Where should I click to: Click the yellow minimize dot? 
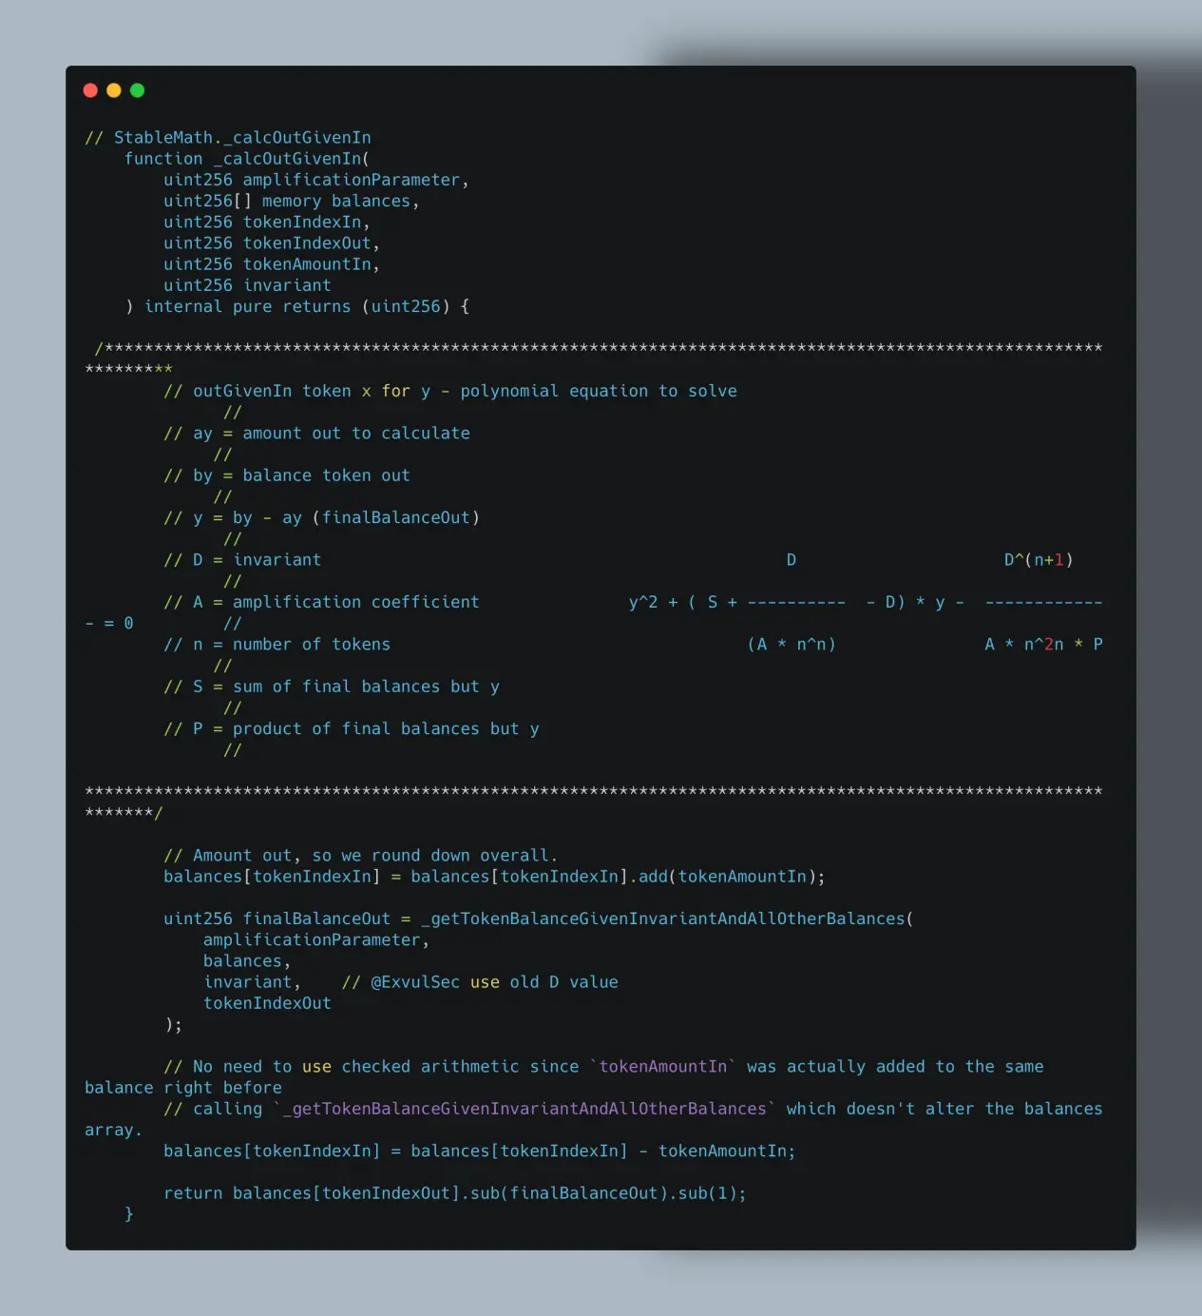click(x=114, y=90)
